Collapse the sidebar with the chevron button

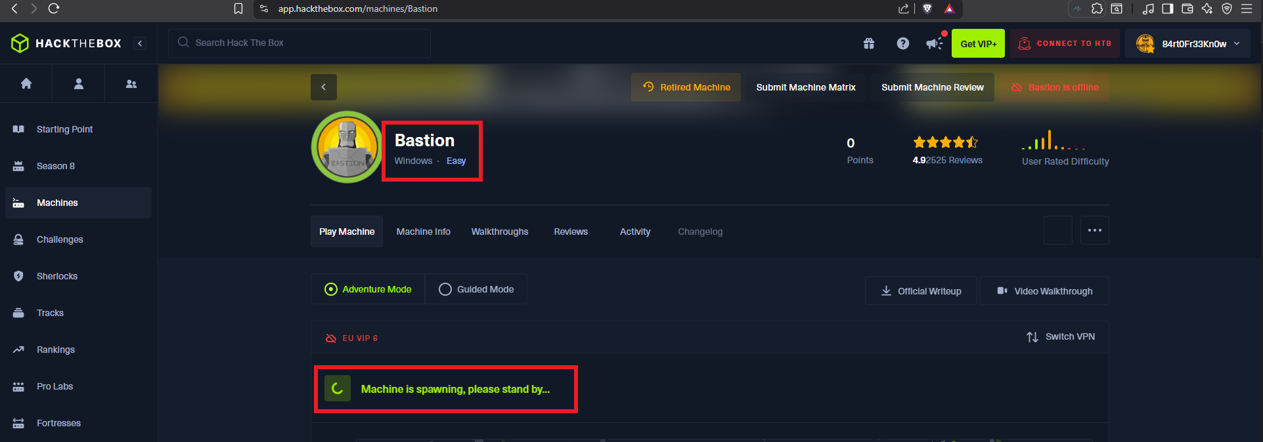coord(140,43)
